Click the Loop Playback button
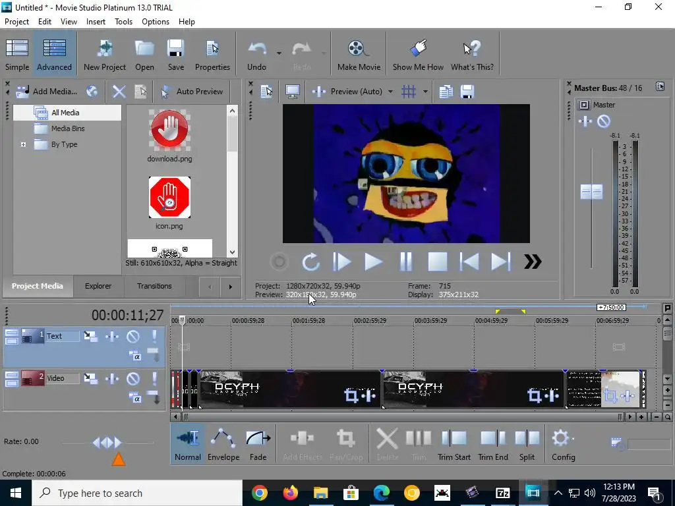Image resolution: width=675 pixels, height=506 pixels. 311,262
